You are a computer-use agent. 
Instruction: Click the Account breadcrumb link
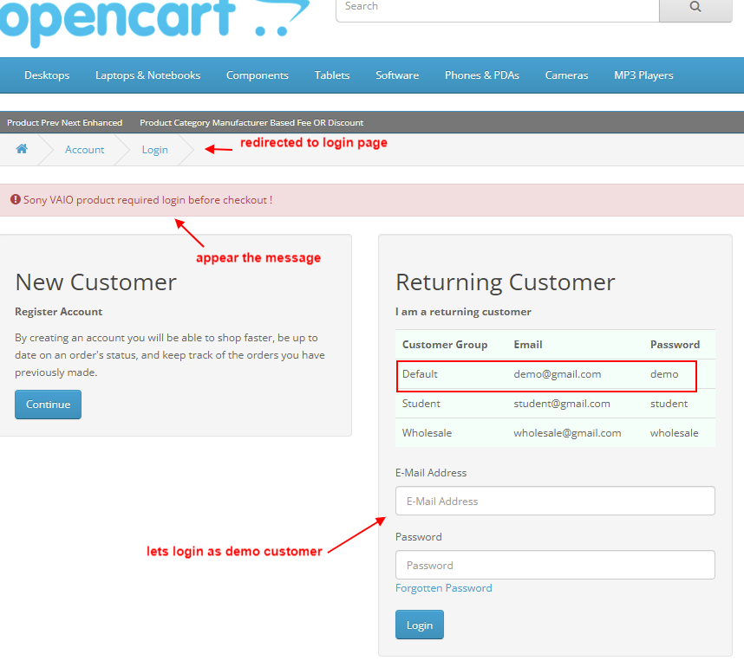coord(84,150)
